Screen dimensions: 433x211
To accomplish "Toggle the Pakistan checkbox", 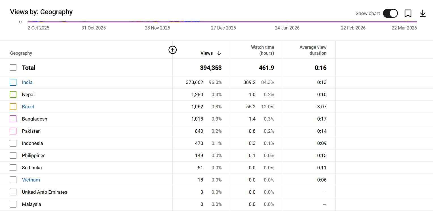I will (x=13, y=131).
